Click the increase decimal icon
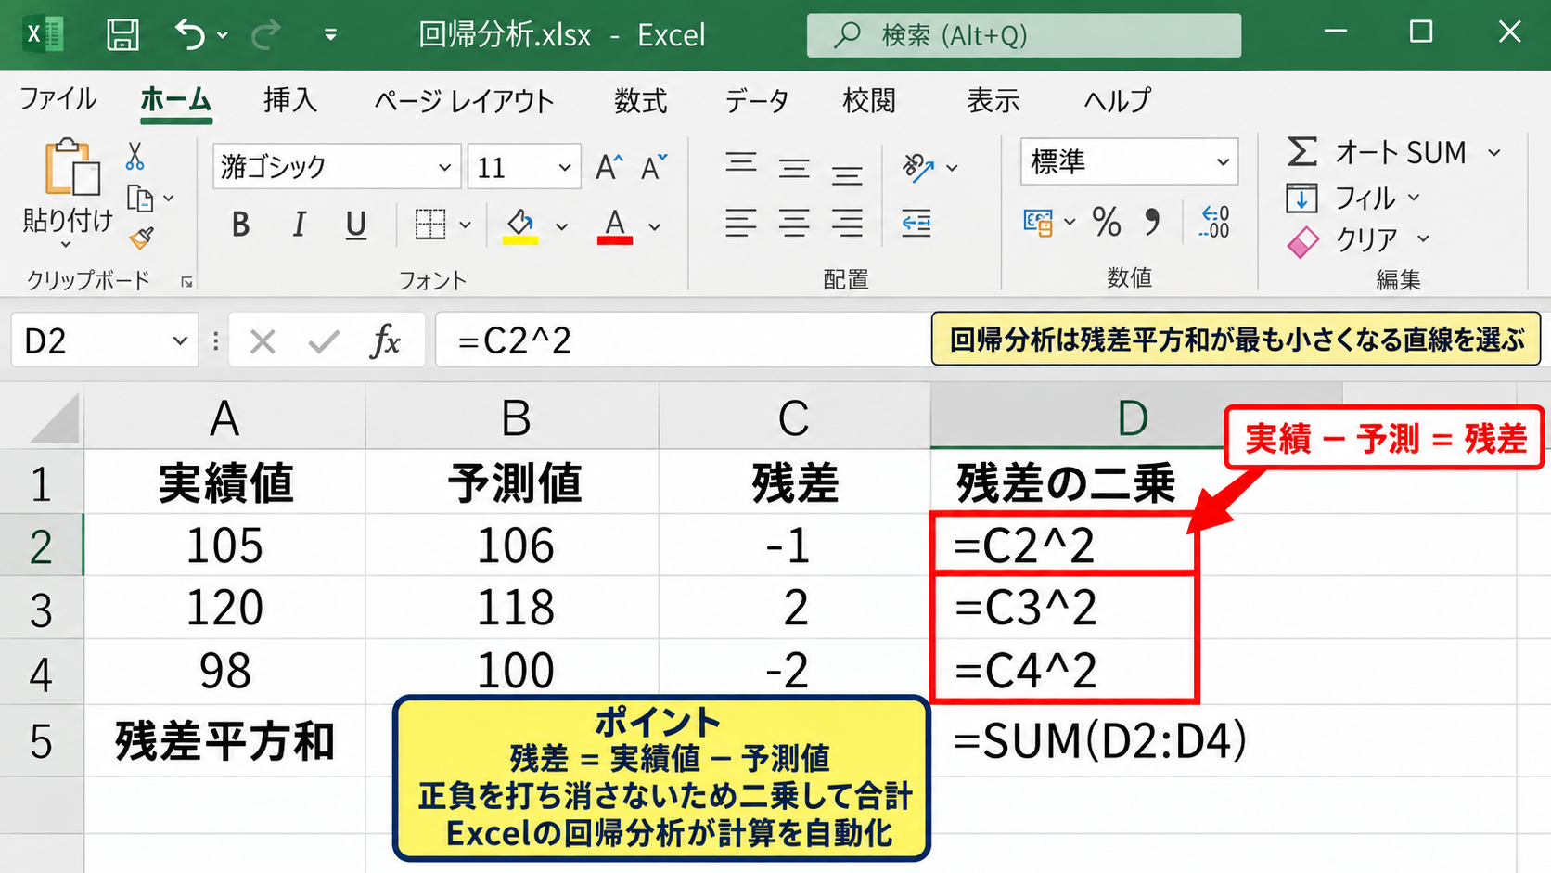 1214,222
